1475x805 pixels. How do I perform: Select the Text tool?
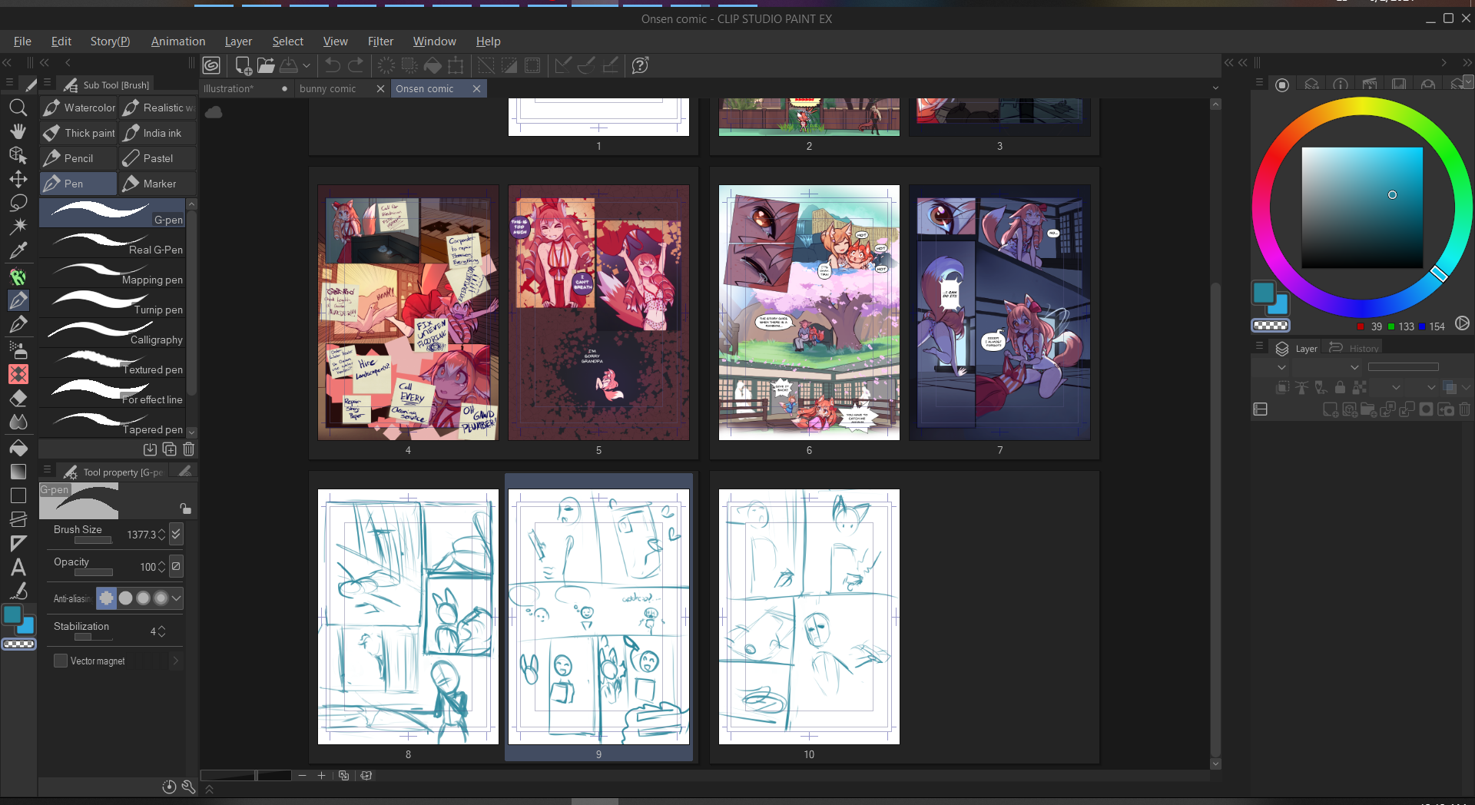[18, 568]
